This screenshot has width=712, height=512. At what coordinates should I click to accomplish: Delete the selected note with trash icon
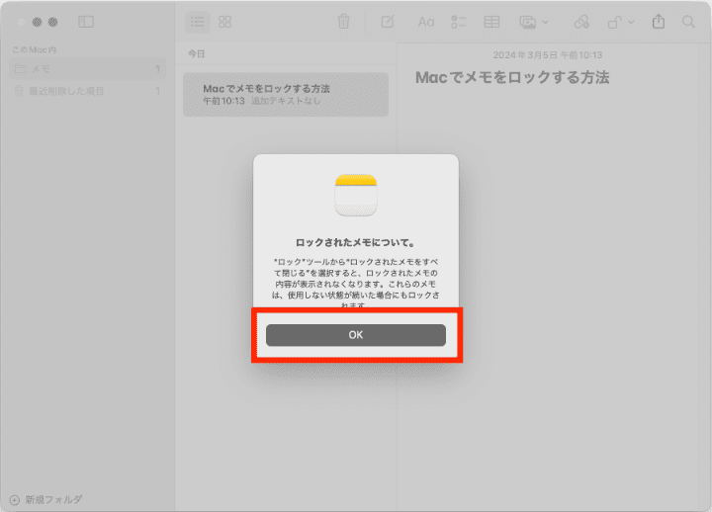343,22
